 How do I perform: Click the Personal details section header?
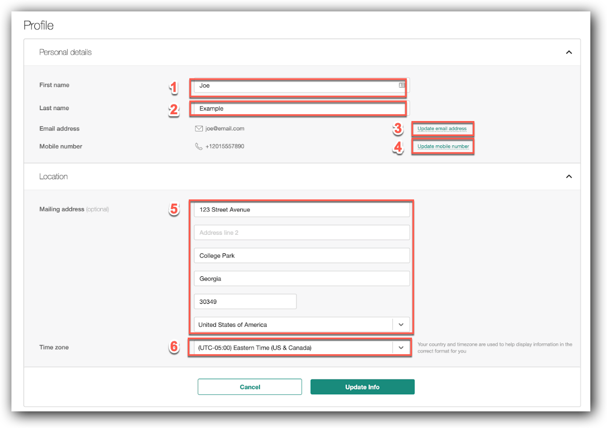(x=65, y=52)
